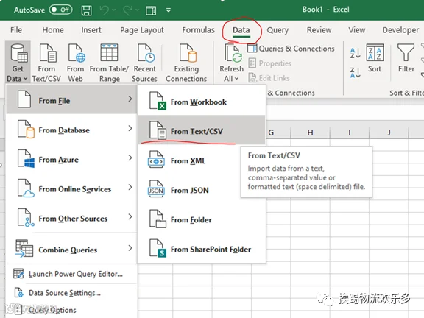
Task: Expand the Combine Queries submenu
Action: (x=71, y=249)
